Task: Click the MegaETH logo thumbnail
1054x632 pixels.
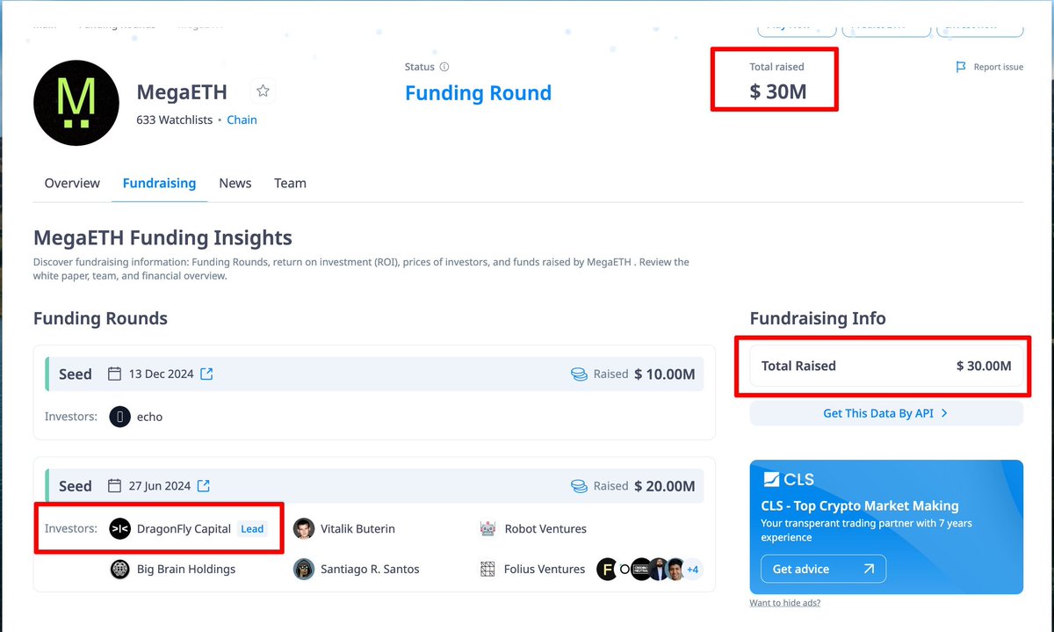Action: (x=76, y=103)
